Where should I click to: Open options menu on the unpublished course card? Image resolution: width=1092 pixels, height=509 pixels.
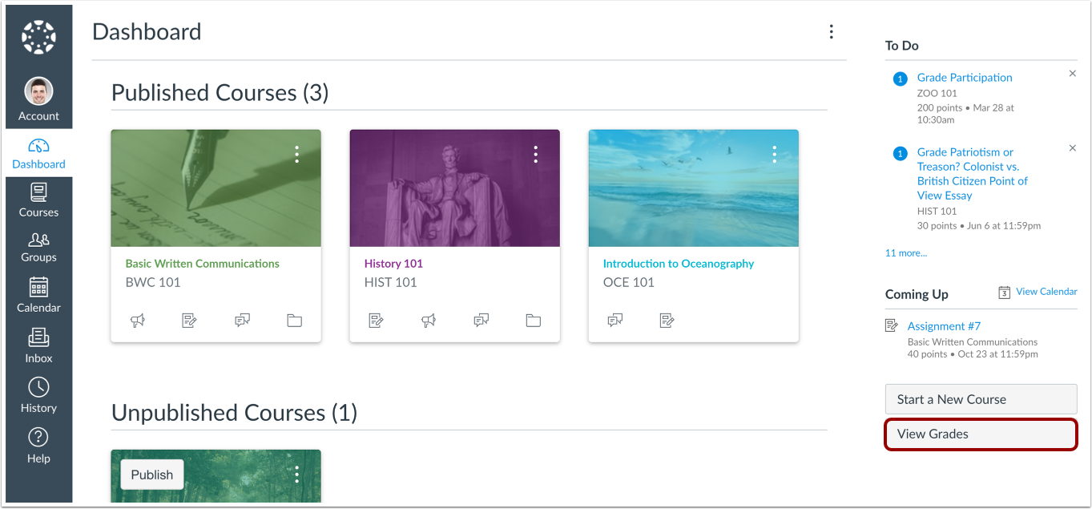pyautogui.click(x=296, y=475)
